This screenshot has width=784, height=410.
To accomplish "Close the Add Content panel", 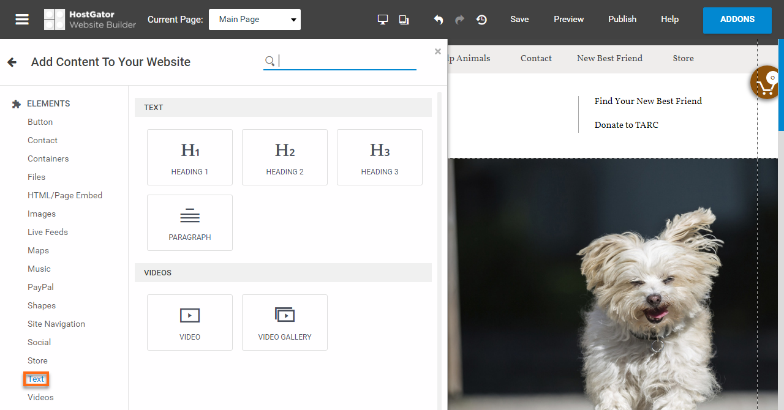I will (437, 52).
